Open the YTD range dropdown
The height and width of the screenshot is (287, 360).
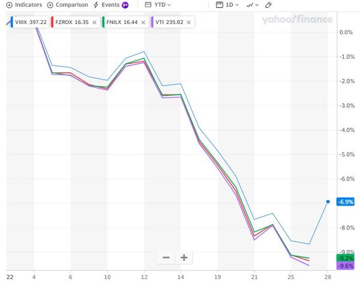pos(163,5)
